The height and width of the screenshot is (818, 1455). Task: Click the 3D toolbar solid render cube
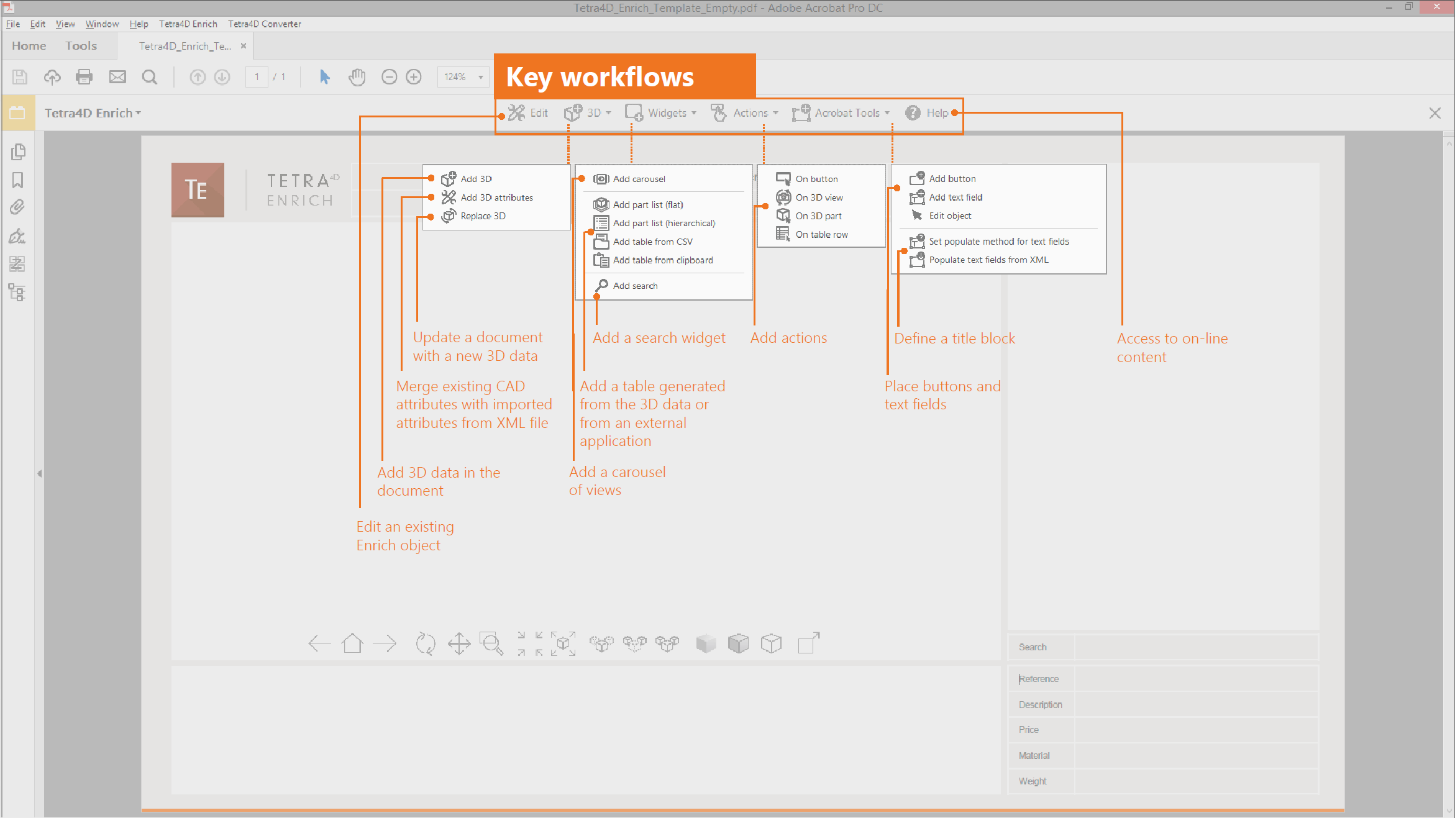click(x=706, y=643)
